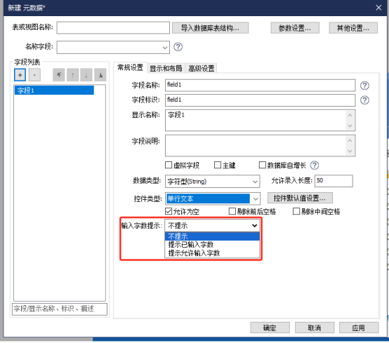389x343 pixels.
Task: Remove the selected field with the minus button
Action: pyautogui.click(x=34, y=75)
